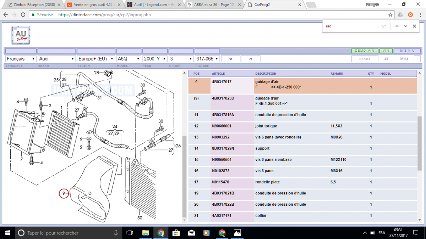
Task: Click the next picture » button
Action: [251, 59]
